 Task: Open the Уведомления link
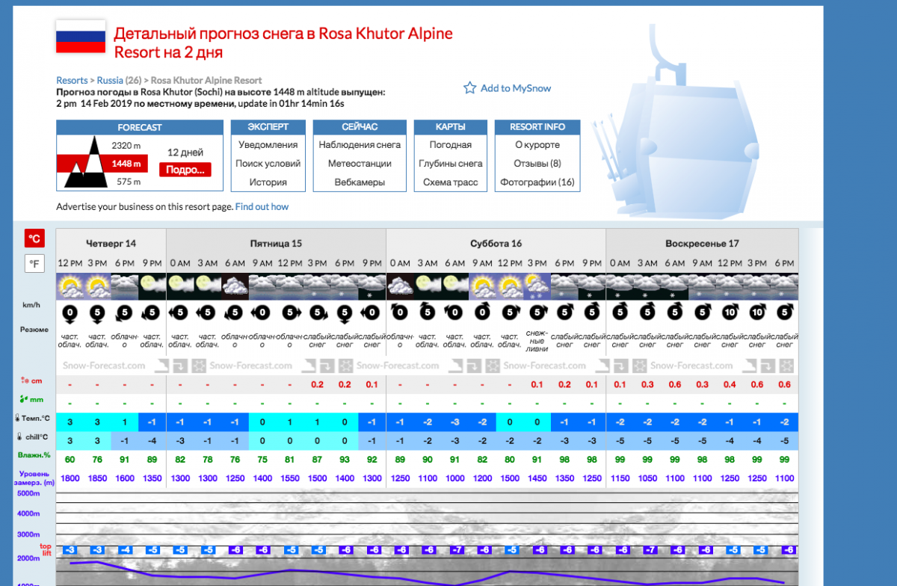pos(268,145)
